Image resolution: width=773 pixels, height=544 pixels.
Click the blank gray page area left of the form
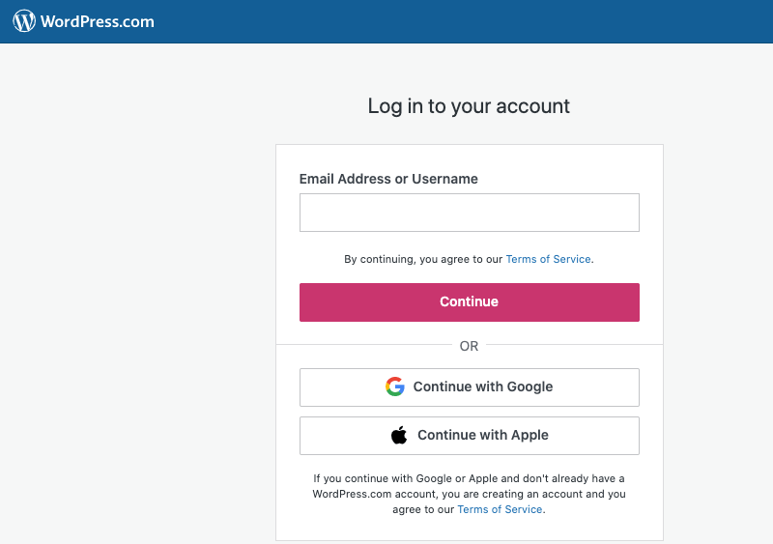click(138, 296)
